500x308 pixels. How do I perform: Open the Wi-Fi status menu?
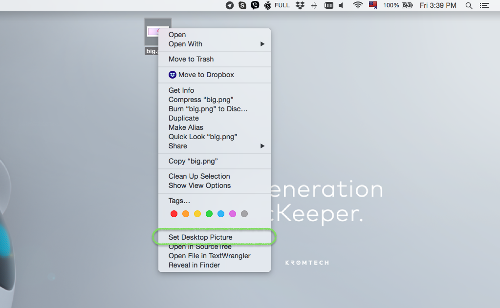click(x=358, y=5)
